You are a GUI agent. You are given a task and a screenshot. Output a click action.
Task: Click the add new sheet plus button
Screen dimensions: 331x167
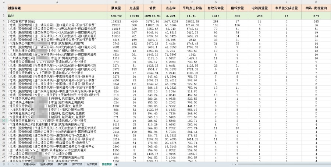(x=116, y=164)
